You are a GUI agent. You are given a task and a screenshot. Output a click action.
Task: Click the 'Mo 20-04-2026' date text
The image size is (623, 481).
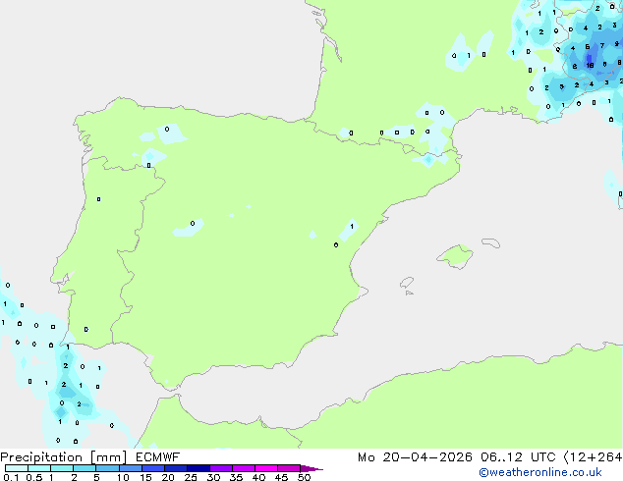pos(415,457)
